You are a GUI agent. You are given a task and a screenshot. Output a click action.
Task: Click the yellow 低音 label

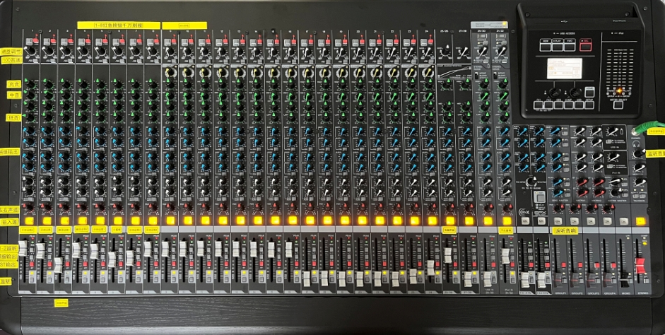pos(13,117)
